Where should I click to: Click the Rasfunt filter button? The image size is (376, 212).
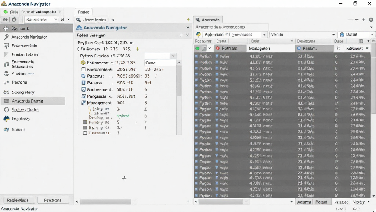[314, 48]
